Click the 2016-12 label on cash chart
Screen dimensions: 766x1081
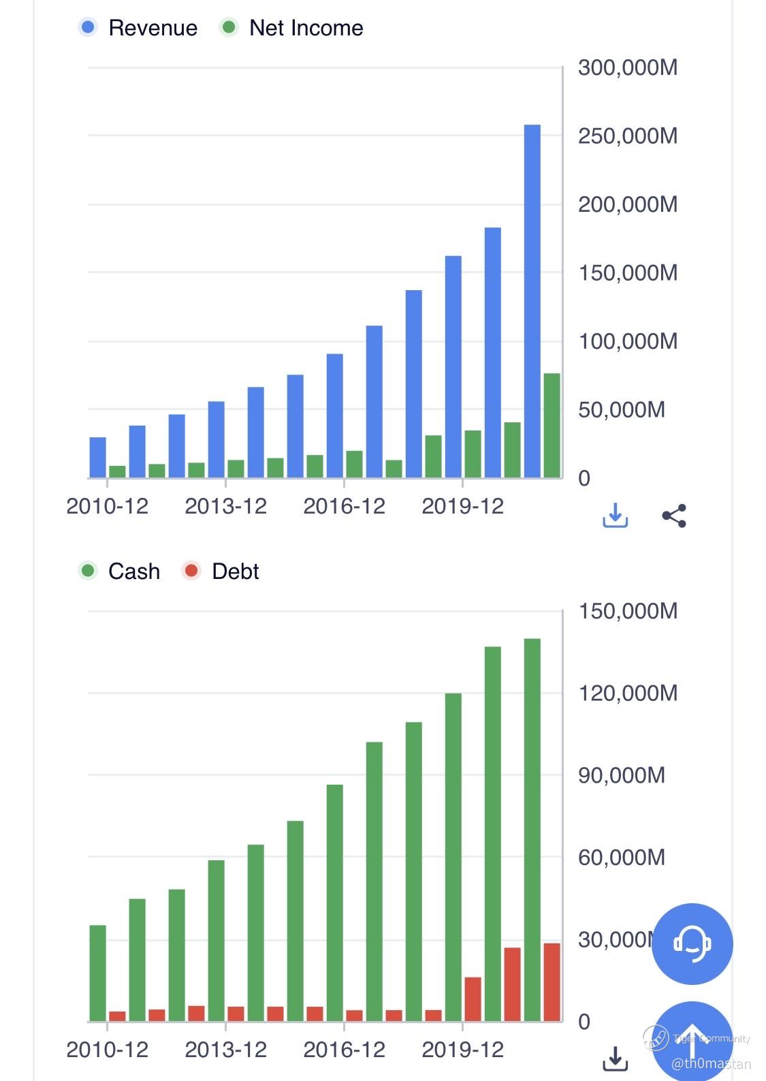[x=344, y=1049]
